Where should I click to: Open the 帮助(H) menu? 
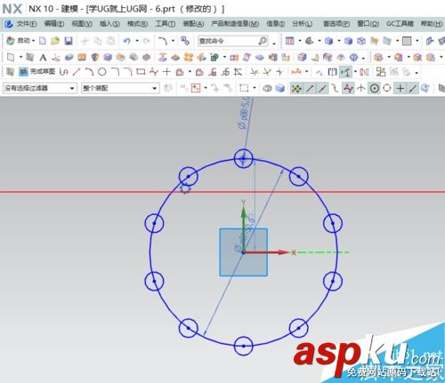point(432,24)
